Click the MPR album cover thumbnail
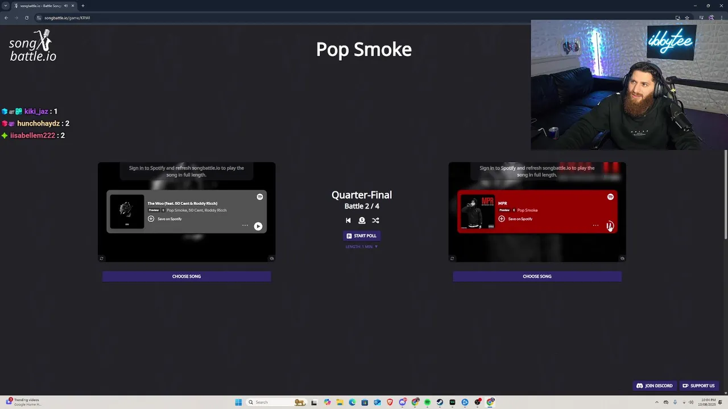Screen dimensions: 728x409 tap(477, 211)
